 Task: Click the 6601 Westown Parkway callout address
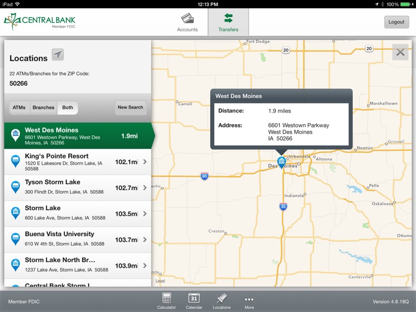(298, 132)
